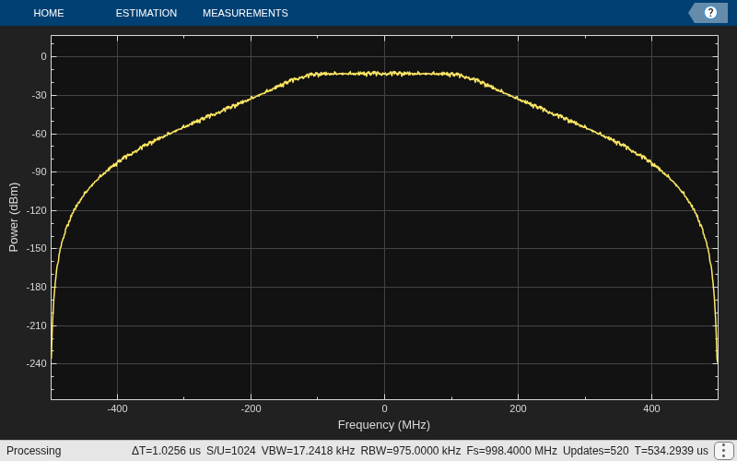Click the VBW=17.2418 kHz status readout
Image resolution: width=737 pixels, height=461 pixels.
(308, 451)
